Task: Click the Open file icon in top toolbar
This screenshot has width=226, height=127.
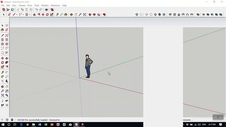Action: pos(8,10)
